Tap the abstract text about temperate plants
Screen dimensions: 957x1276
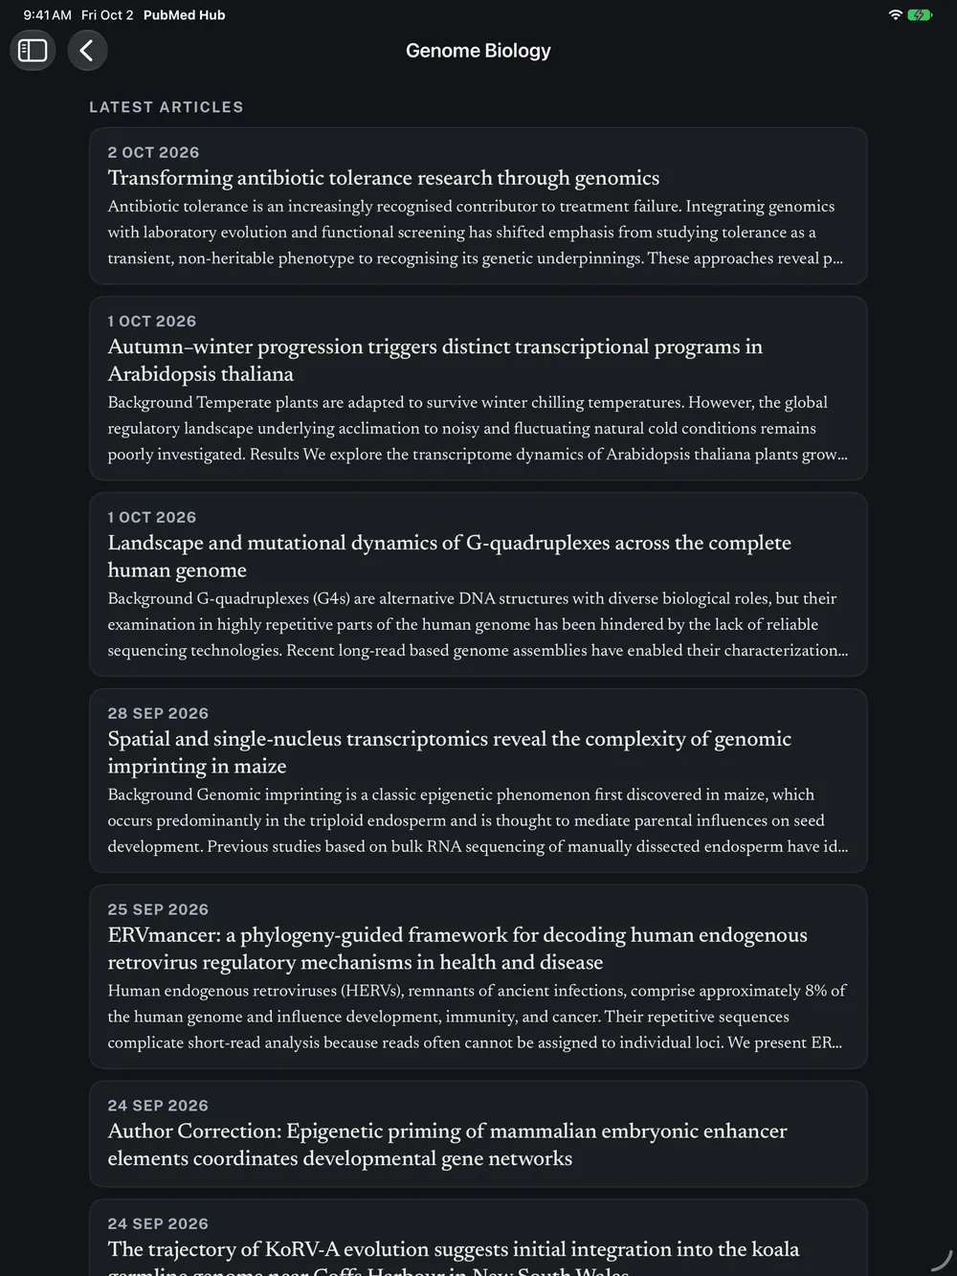(x=477, y=428)
